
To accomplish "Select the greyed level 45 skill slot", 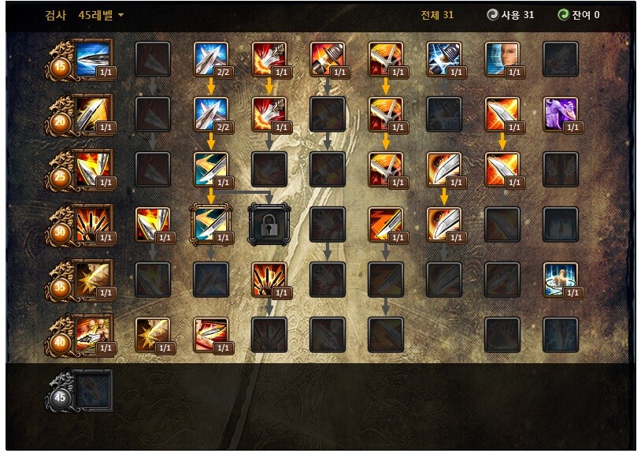I will click(93, 391).
